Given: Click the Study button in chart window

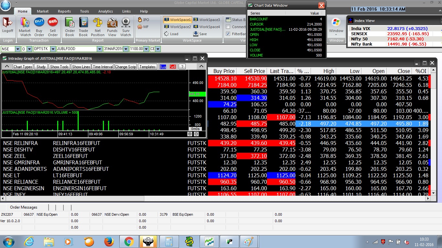Looking at the screenshot, I should click(x=41, y=67).
